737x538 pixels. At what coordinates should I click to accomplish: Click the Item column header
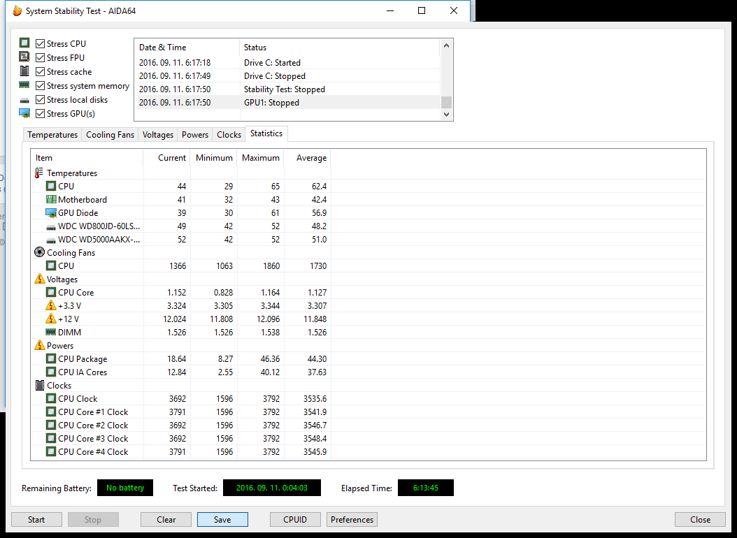(87, 158)
